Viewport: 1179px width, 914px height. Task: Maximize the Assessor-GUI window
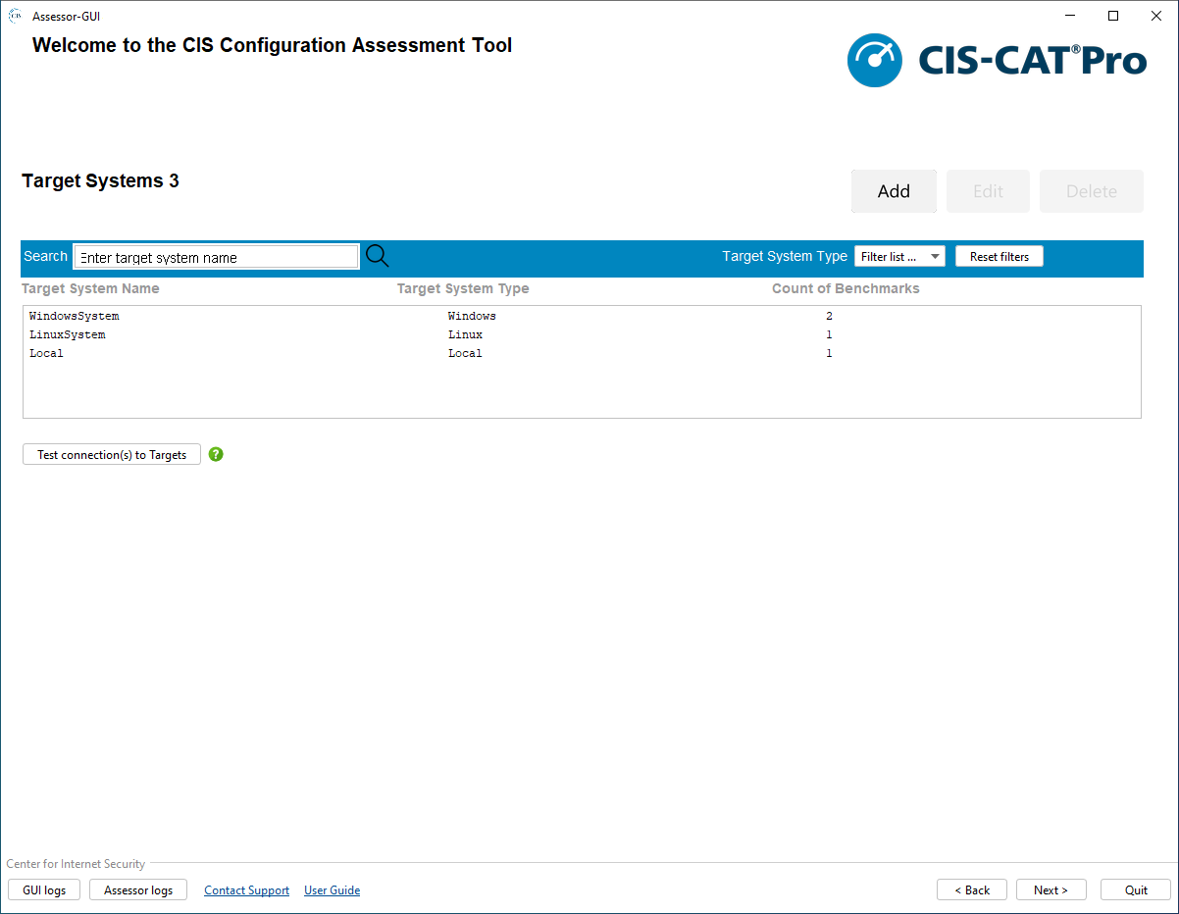1113,16
